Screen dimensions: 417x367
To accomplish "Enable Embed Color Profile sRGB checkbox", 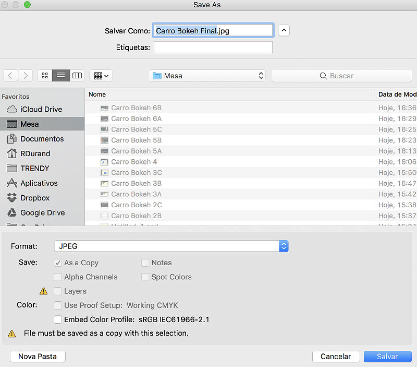I will 58,319.
